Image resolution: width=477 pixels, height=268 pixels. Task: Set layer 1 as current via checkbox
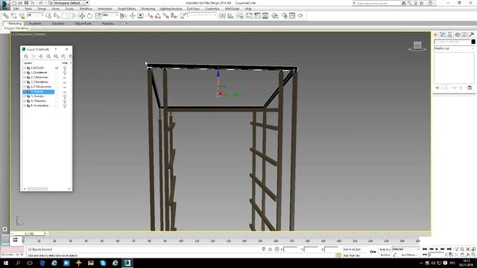57,73
